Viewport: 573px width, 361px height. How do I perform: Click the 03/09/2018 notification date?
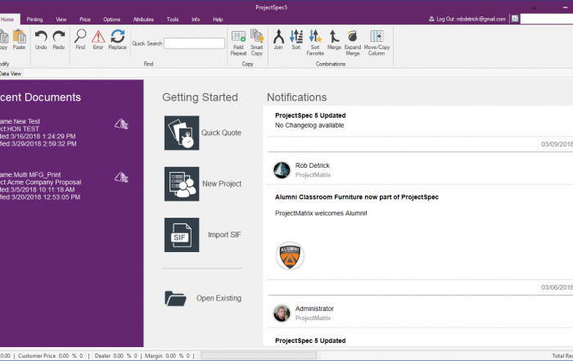point(557,144)
